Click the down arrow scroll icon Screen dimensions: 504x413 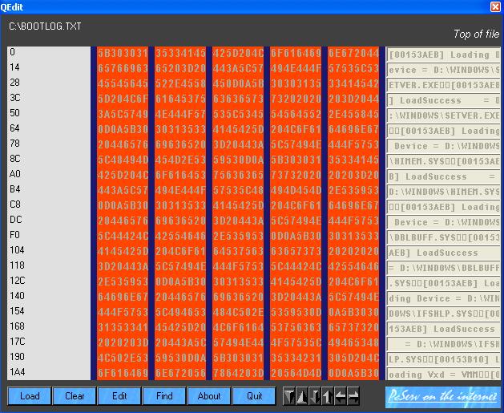315,396
